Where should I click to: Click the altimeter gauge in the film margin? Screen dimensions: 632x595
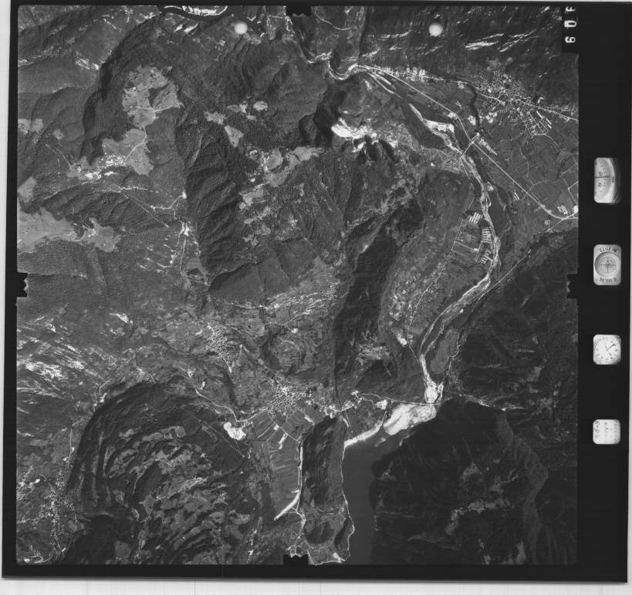coord(607,180)
